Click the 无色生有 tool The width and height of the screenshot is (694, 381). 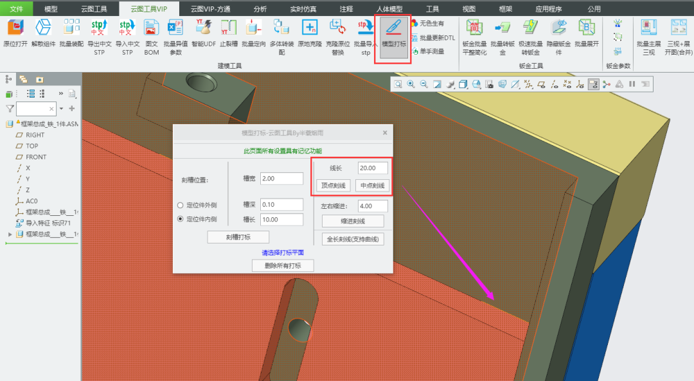427,24
